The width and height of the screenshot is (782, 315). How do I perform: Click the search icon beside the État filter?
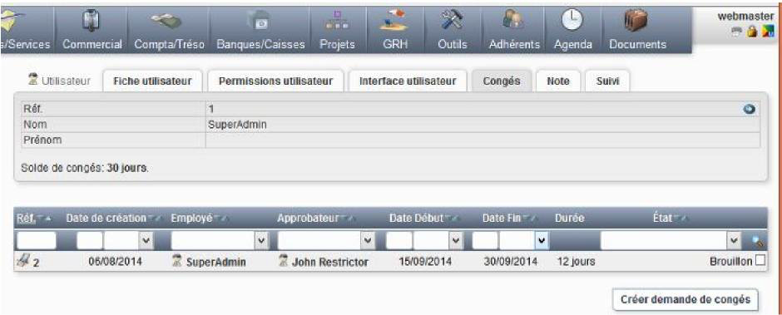tap(759, 241)
